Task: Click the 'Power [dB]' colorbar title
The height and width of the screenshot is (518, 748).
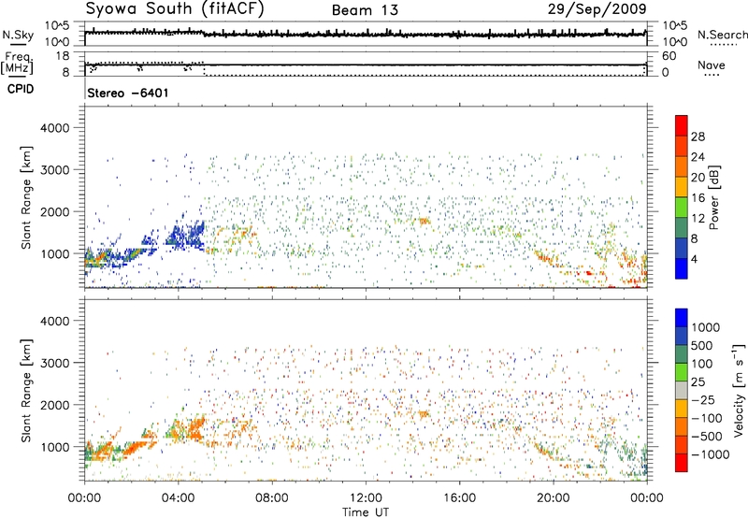Action: pyautogui.click(x=714, y=197)
